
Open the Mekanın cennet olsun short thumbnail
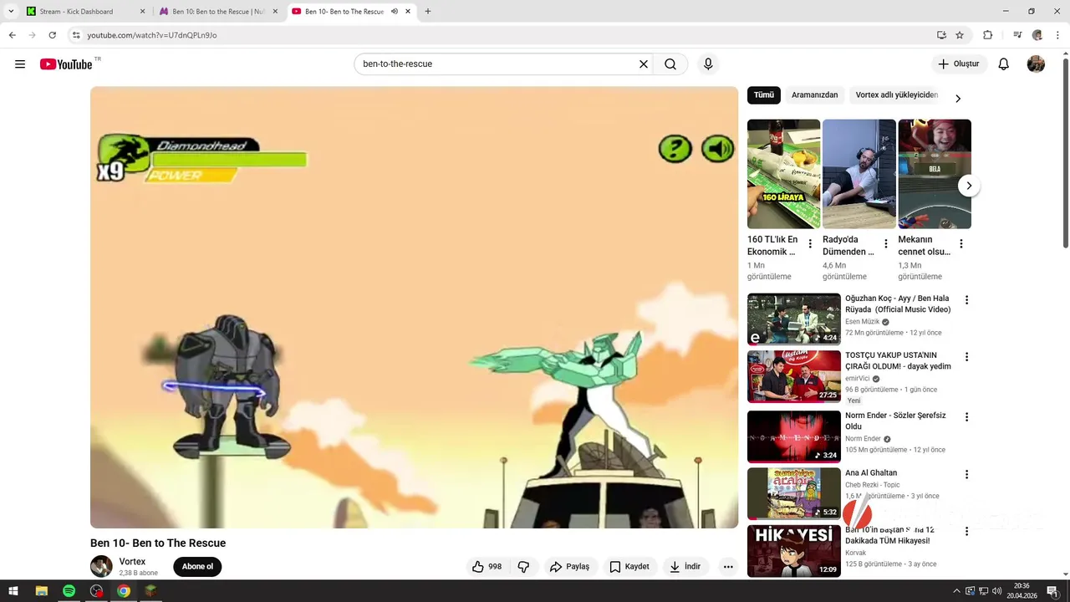click(935, 174)
